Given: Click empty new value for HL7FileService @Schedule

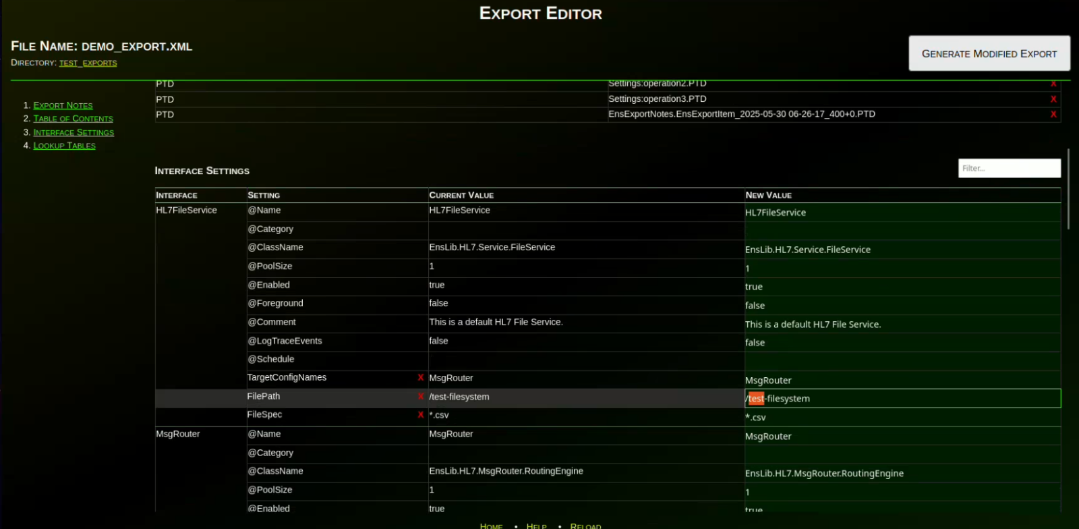Looking at the screenshot, I should point(902,362).
